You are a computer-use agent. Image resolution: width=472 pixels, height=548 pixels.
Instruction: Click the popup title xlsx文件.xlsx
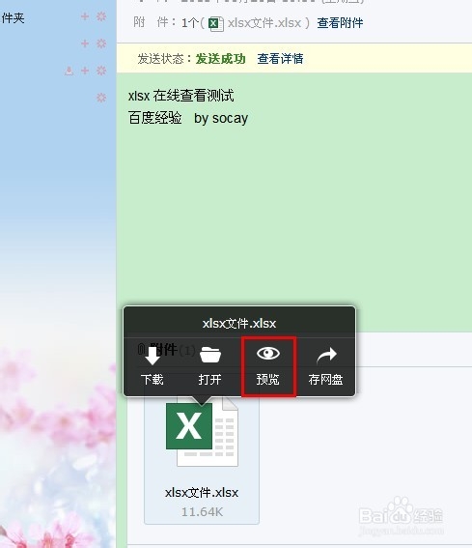point(239,323)
